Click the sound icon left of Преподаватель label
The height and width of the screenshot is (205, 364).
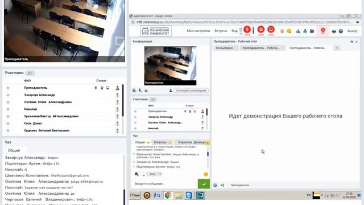click(x=222, y=185)
